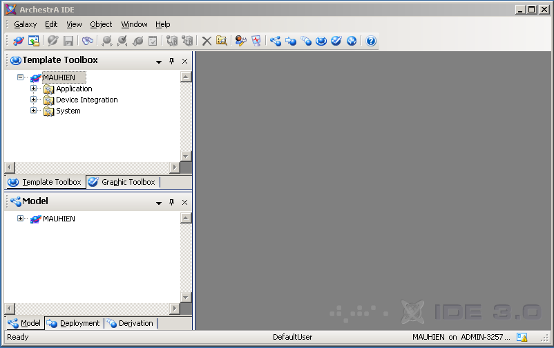Click the Derivation view toolbar icon
554x348 pixels.
306,41
